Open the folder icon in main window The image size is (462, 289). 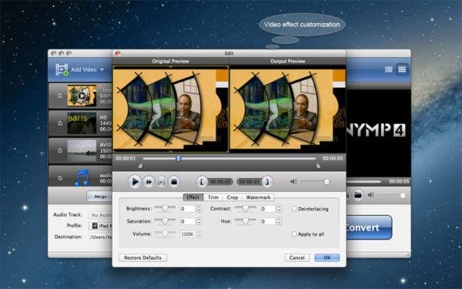click(x=358, y=195)
